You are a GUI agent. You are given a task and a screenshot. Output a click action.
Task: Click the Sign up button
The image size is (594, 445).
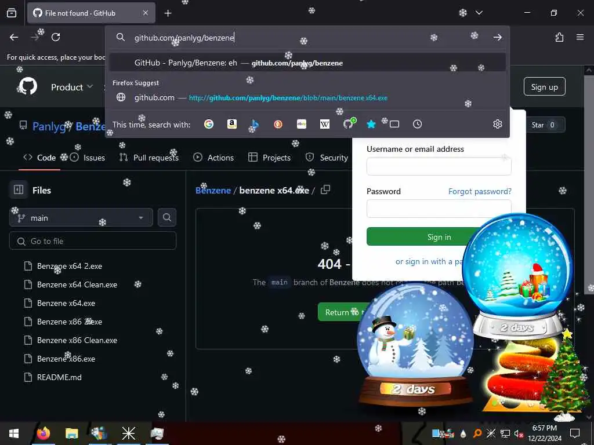point(544,87)
